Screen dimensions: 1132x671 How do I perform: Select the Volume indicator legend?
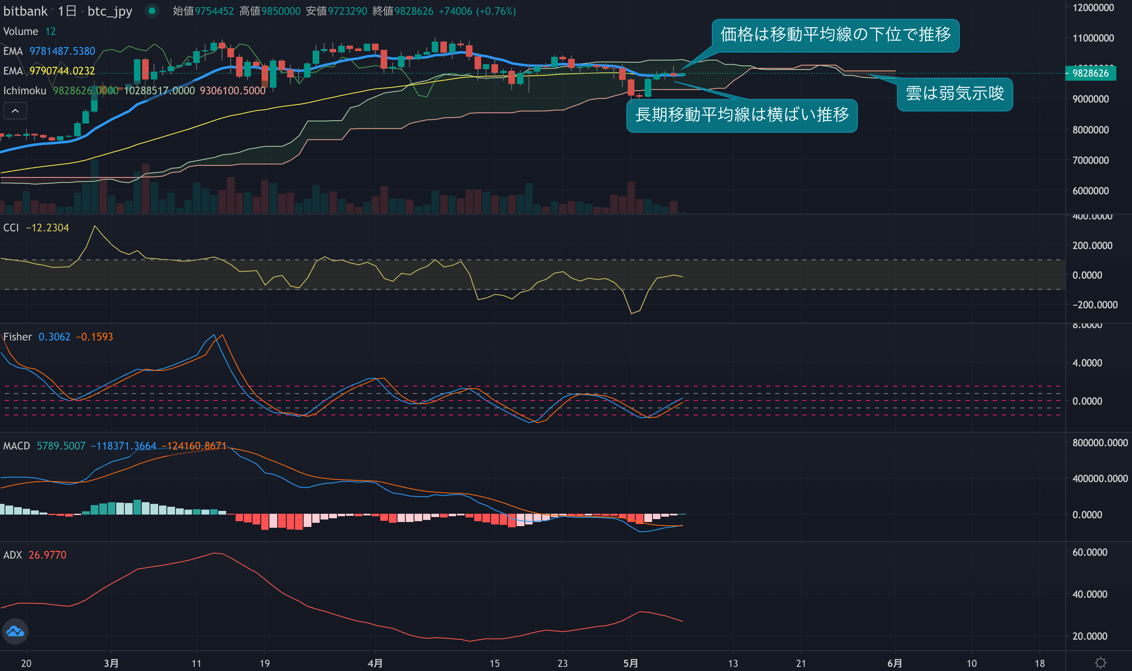coord(20,31)
